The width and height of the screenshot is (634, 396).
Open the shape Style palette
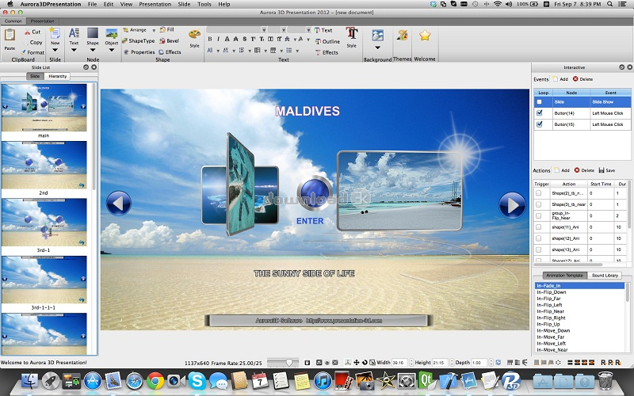click(x=194, y=36)
